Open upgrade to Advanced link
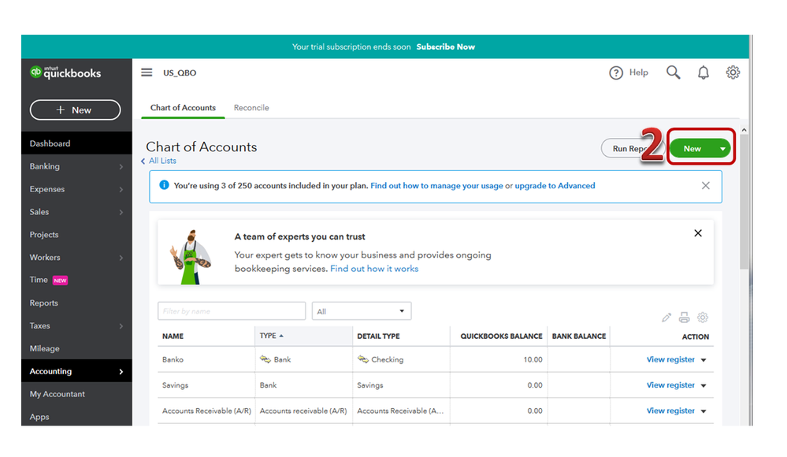Image resolution: width=787 pixels, height=457 pixels. (x=555, y=185)
